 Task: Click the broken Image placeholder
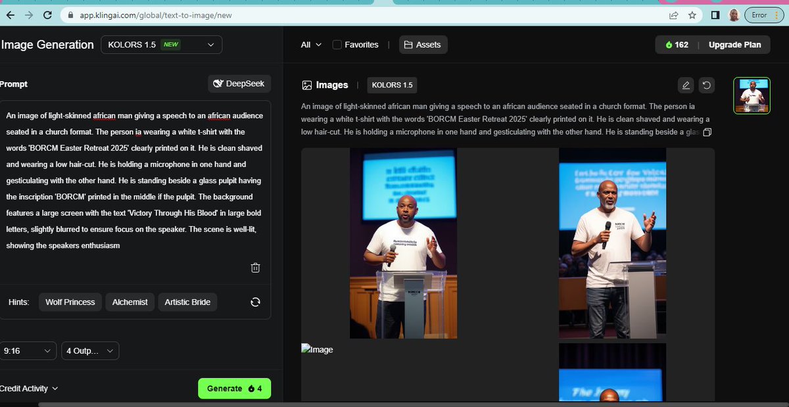tap(318, 349)
